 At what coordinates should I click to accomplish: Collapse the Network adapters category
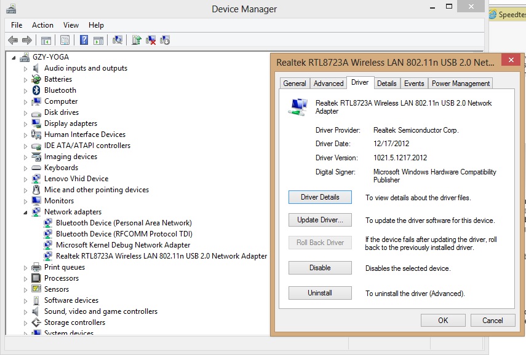pyautogui.click(x=25, y=213)
